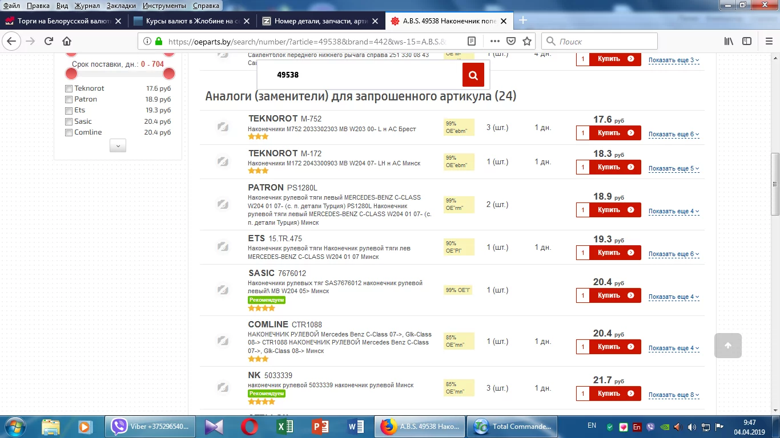Screen dimensions: 780x438
Task: Expand more offers for TEKNOROT M-752
Action: 674,135
